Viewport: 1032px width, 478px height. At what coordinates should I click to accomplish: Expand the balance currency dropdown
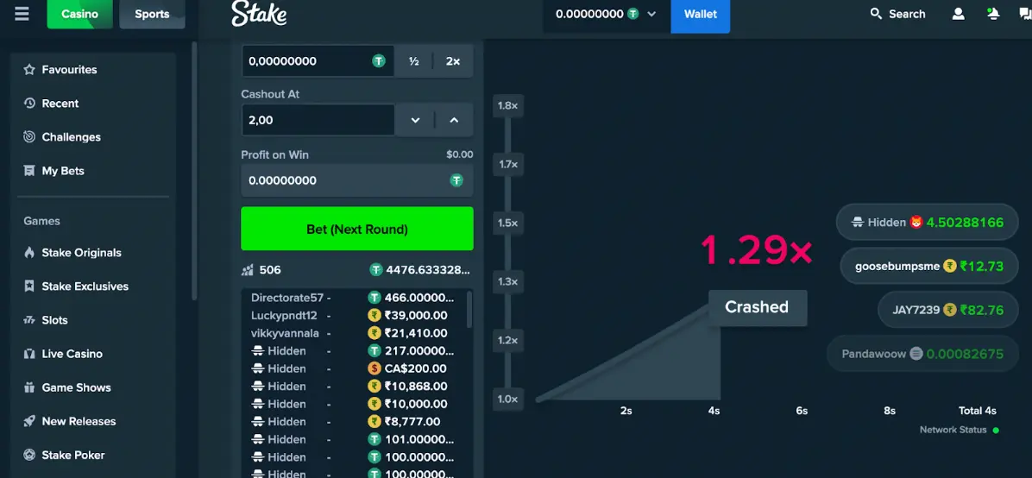tap(651, 15)
